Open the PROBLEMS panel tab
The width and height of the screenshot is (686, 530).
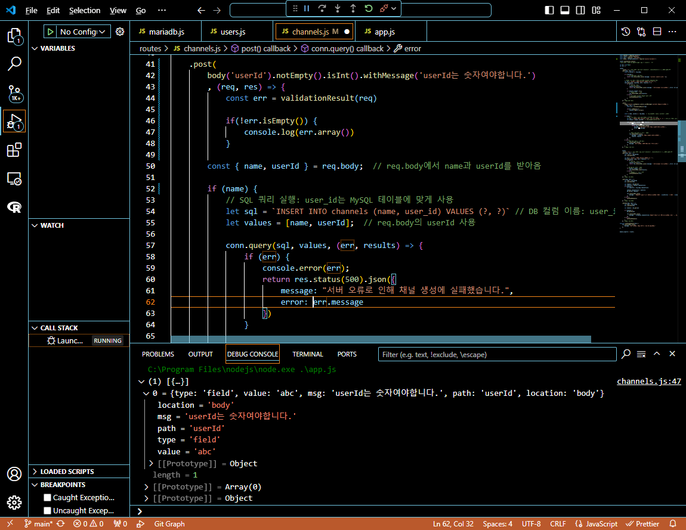click(158, 354)
